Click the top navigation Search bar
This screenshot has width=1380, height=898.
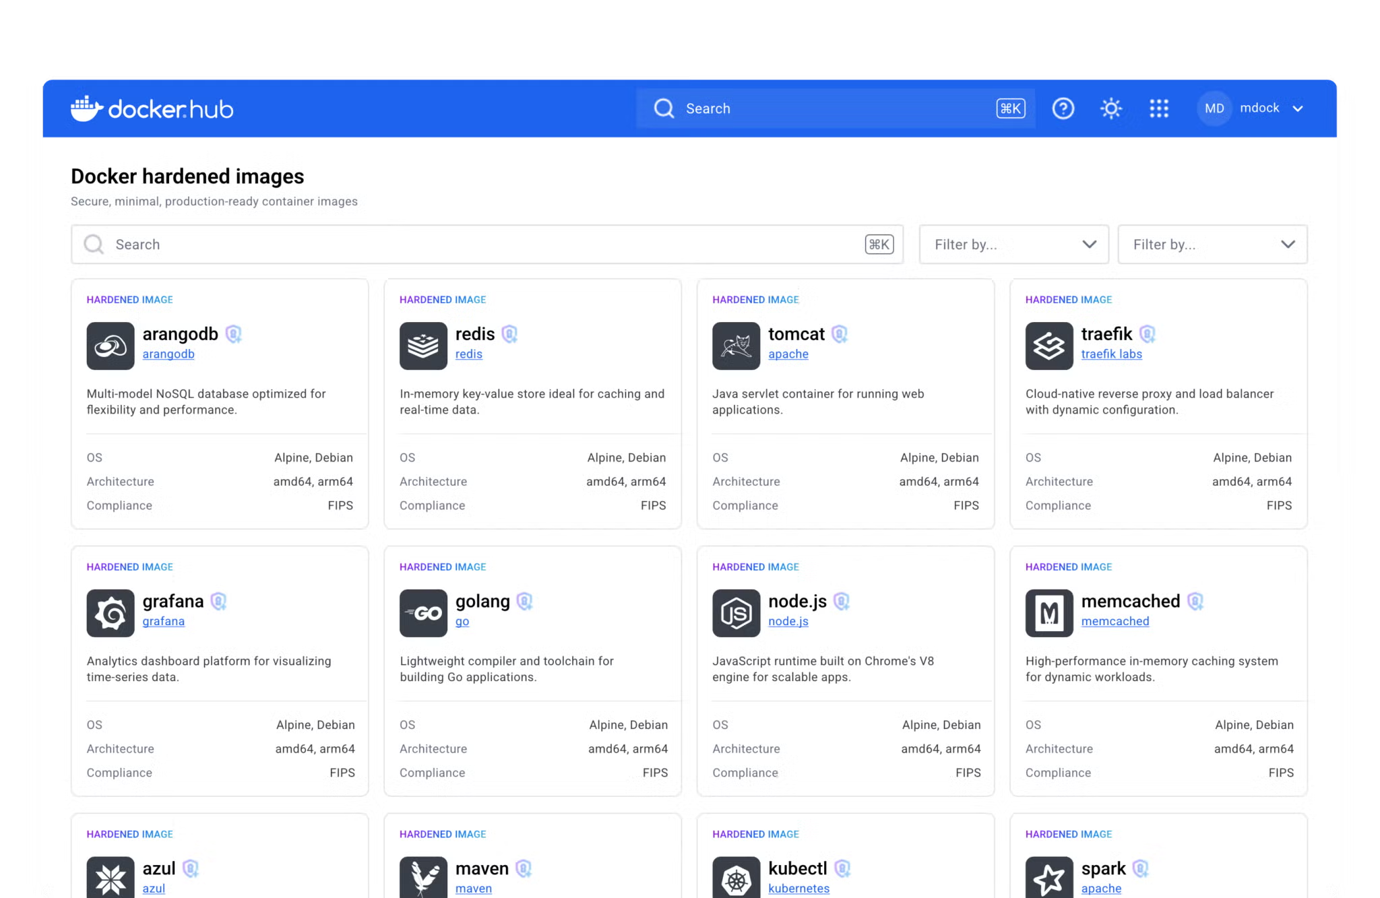click(809, 108)
